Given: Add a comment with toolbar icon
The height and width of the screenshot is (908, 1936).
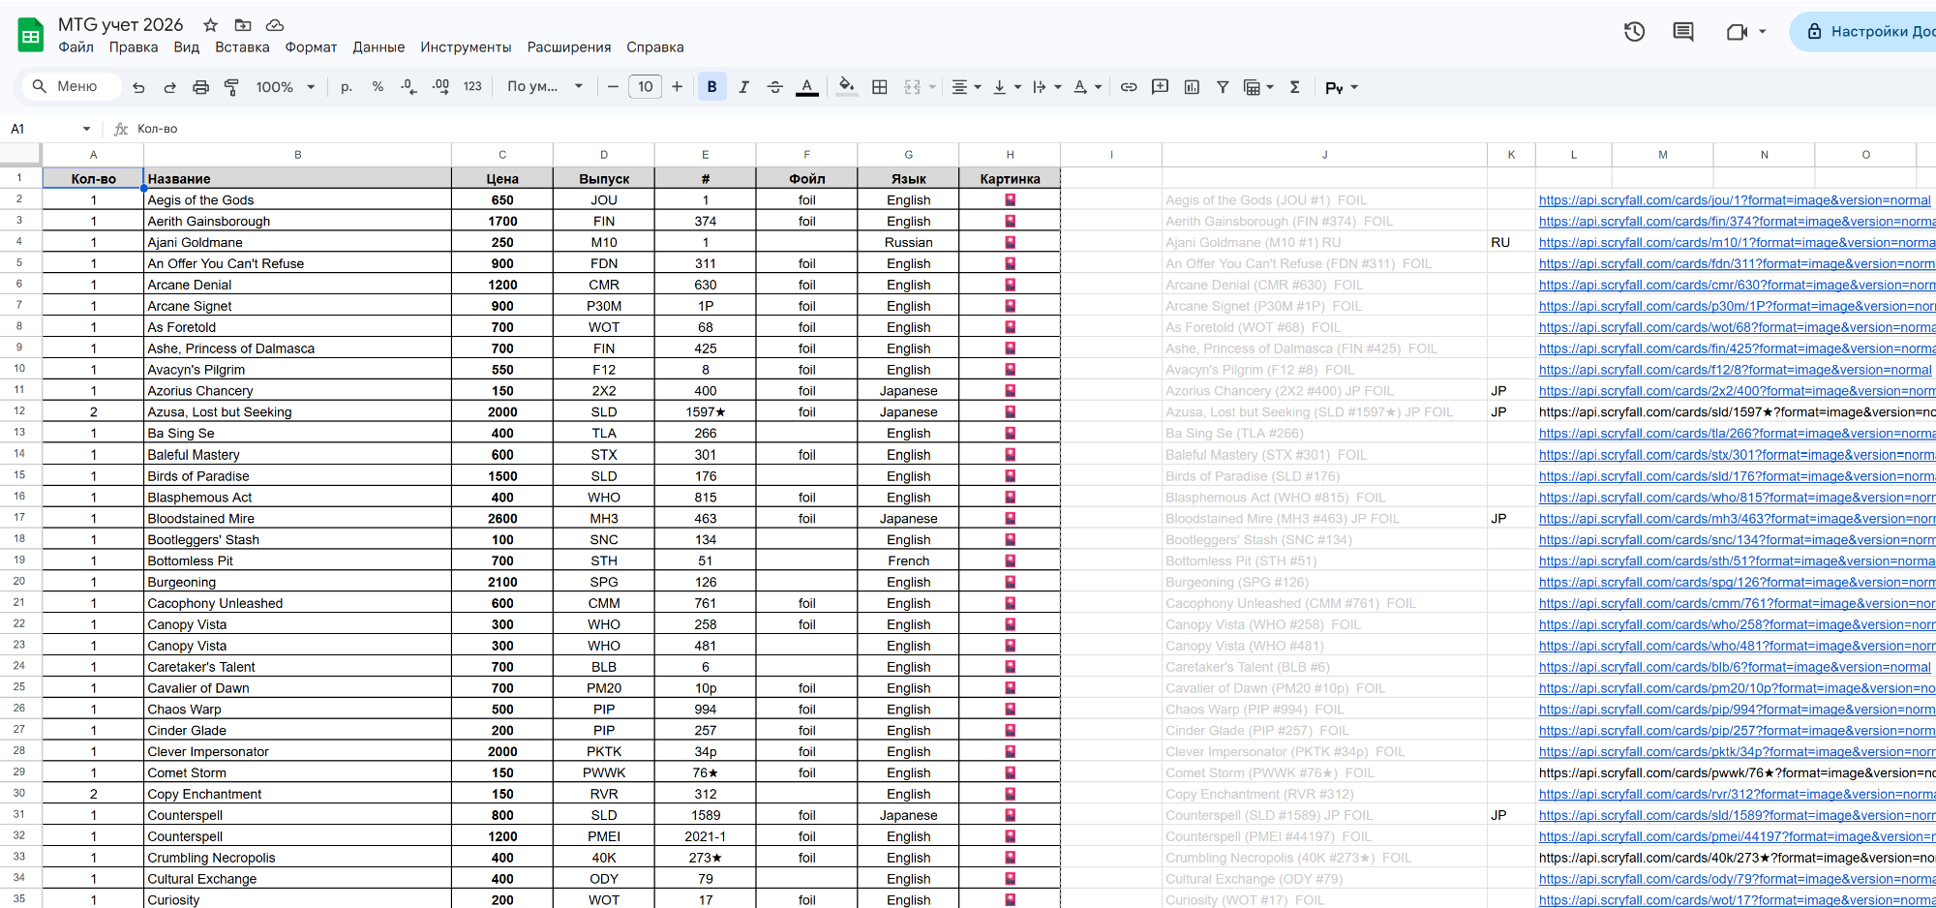Looking at the screenshot, I should click(1160, 87).
